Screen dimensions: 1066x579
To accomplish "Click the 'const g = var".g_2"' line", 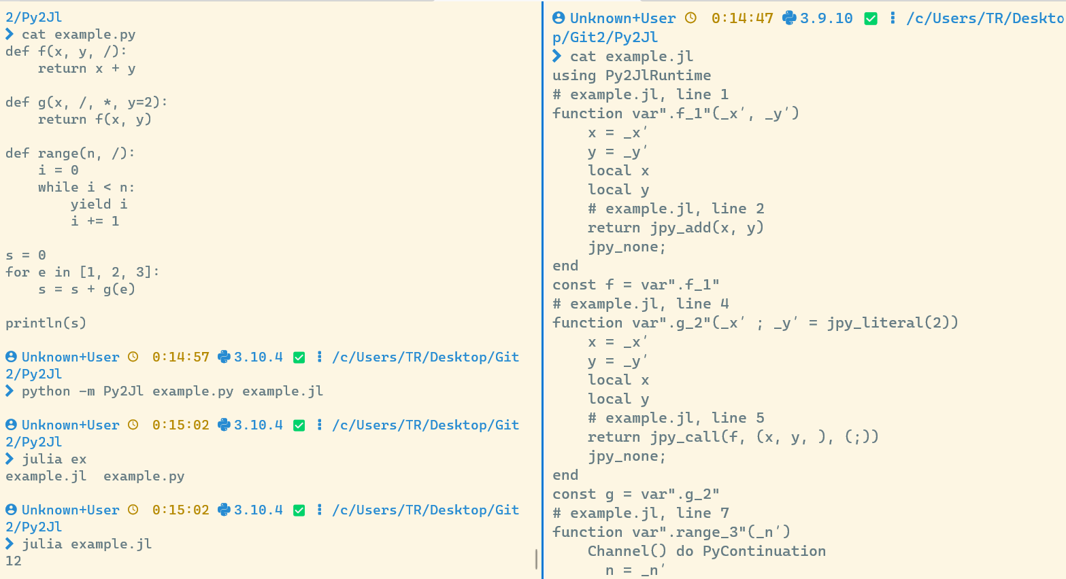I will click(x=636, y=494).
